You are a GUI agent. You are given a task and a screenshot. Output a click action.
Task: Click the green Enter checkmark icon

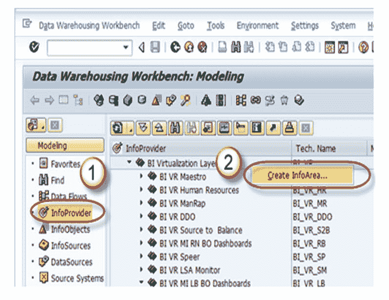pos(34,47)
